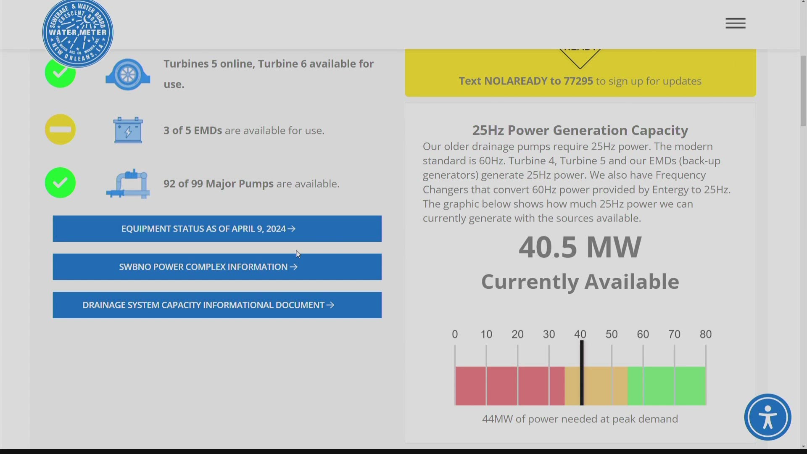Viewport: 807px width, 454px height.
Task: Click the EMD battery generator icon
Action: (128, 130)
